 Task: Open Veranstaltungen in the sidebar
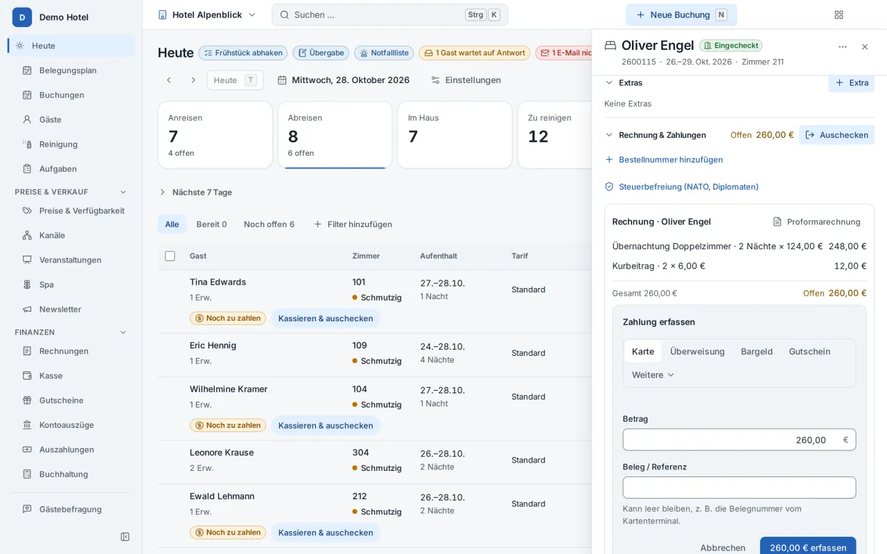point(71,260)
